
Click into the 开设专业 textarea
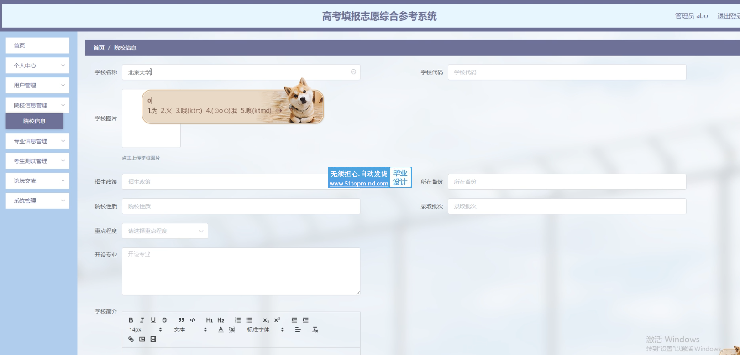241,271
